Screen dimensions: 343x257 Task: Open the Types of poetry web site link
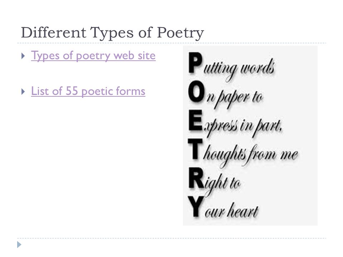[x=93, y=56]
